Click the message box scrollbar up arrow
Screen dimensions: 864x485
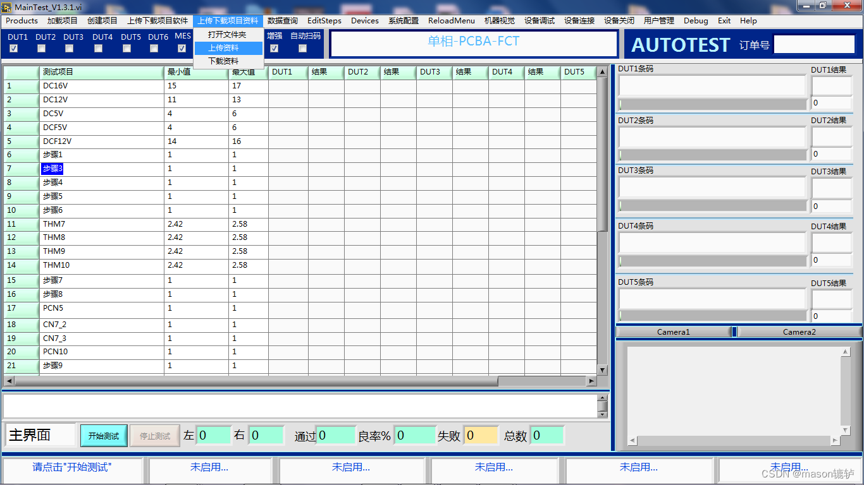(x=603, y=398)
